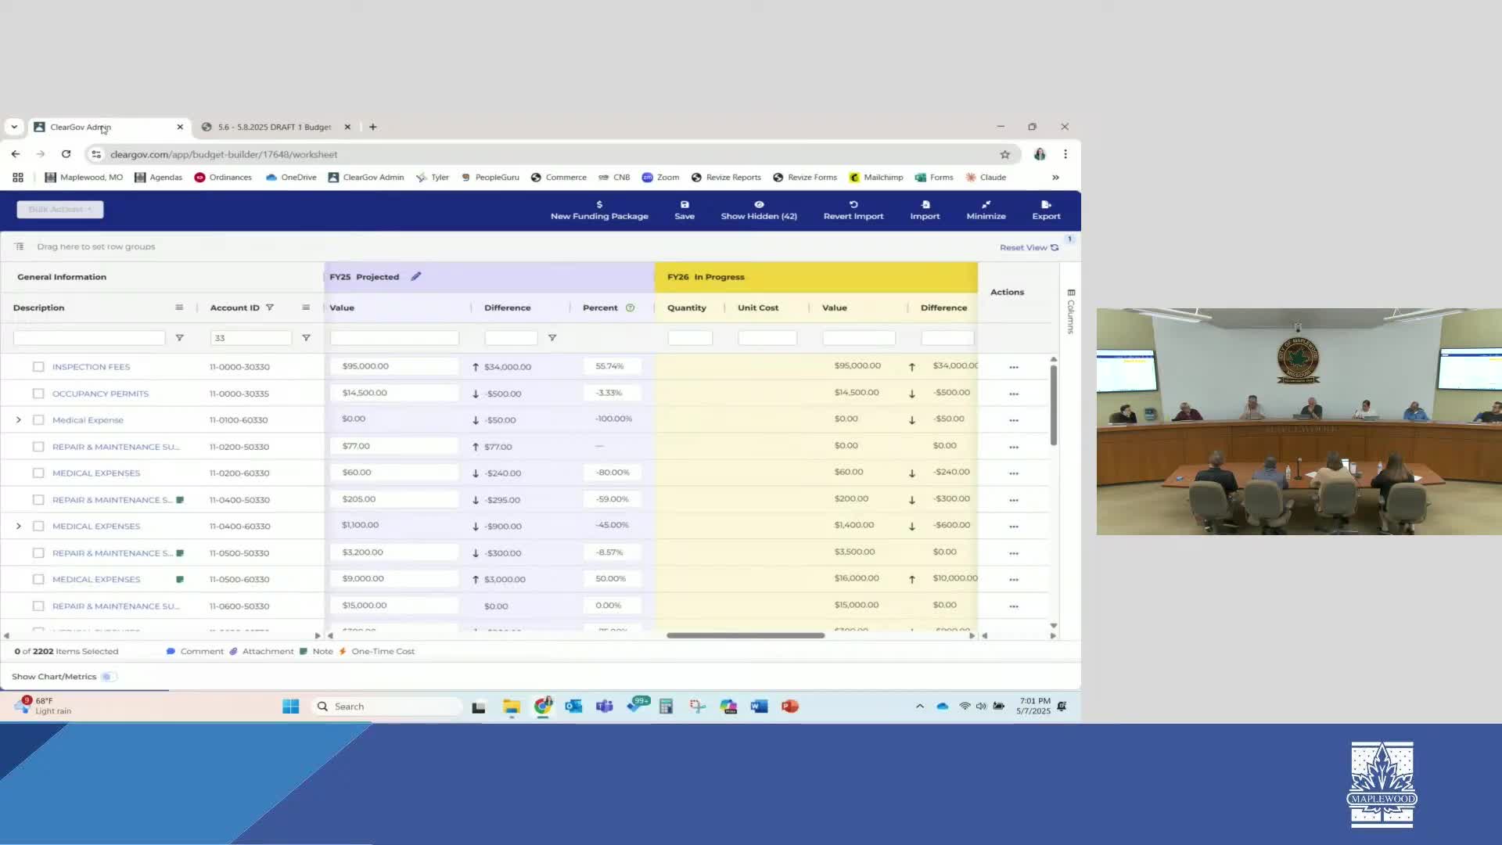Image resolution: width=1502 pixels, height=845 pixels.
Task: Check the INSPECTION FEES row checkbox
Action: (x=38, y=366)
